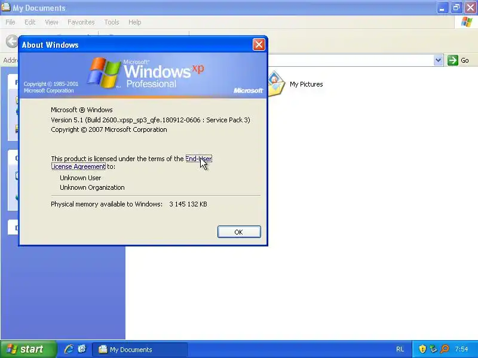Click the network connection tray icon
This screenshot has width=478, height=358.
click(433, 349)
